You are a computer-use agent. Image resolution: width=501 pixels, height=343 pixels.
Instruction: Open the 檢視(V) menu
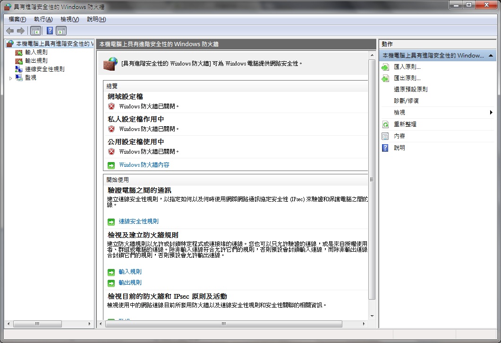pos(70,19)
